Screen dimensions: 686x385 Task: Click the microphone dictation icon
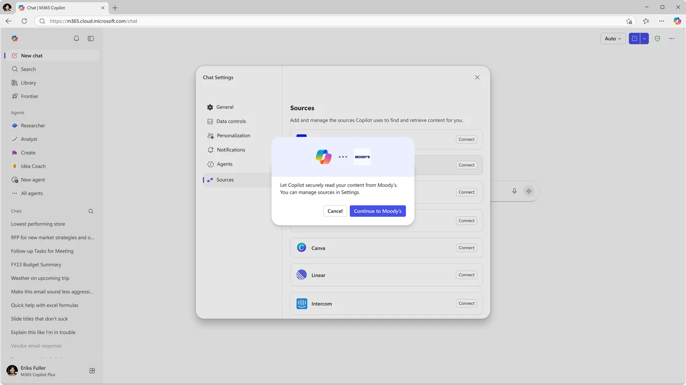click(x=514, y=191)
